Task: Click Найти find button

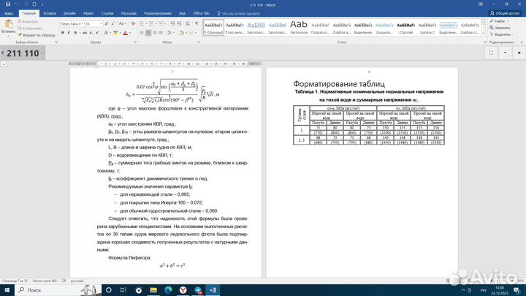Action: pos(498,21)
